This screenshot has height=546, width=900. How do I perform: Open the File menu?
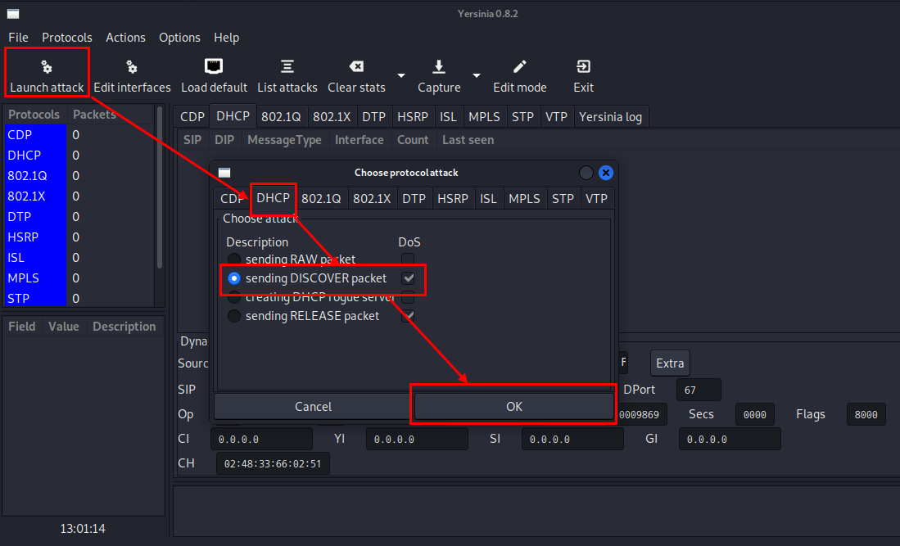pos(18,38)
